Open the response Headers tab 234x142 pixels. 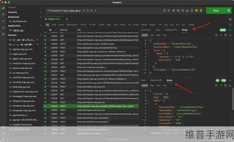pyautogui.click(x=156, y=80)
